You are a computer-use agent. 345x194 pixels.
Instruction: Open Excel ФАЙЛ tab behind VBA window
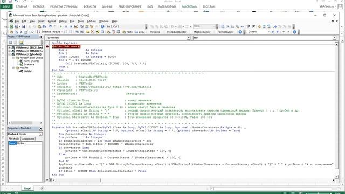point(6,6)
